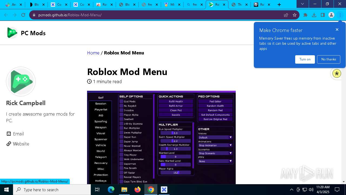Launch Firefox from the taskbar
Image resolution: width=346 pixels, height=195 pixels.
coord(138,190)
